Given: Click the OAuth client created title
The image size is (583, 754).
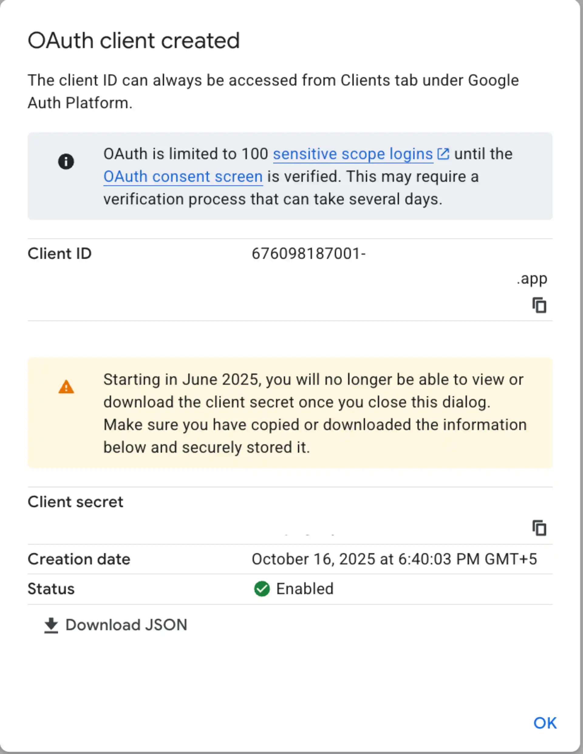Looking at the screenshot, I should [134, 40].
